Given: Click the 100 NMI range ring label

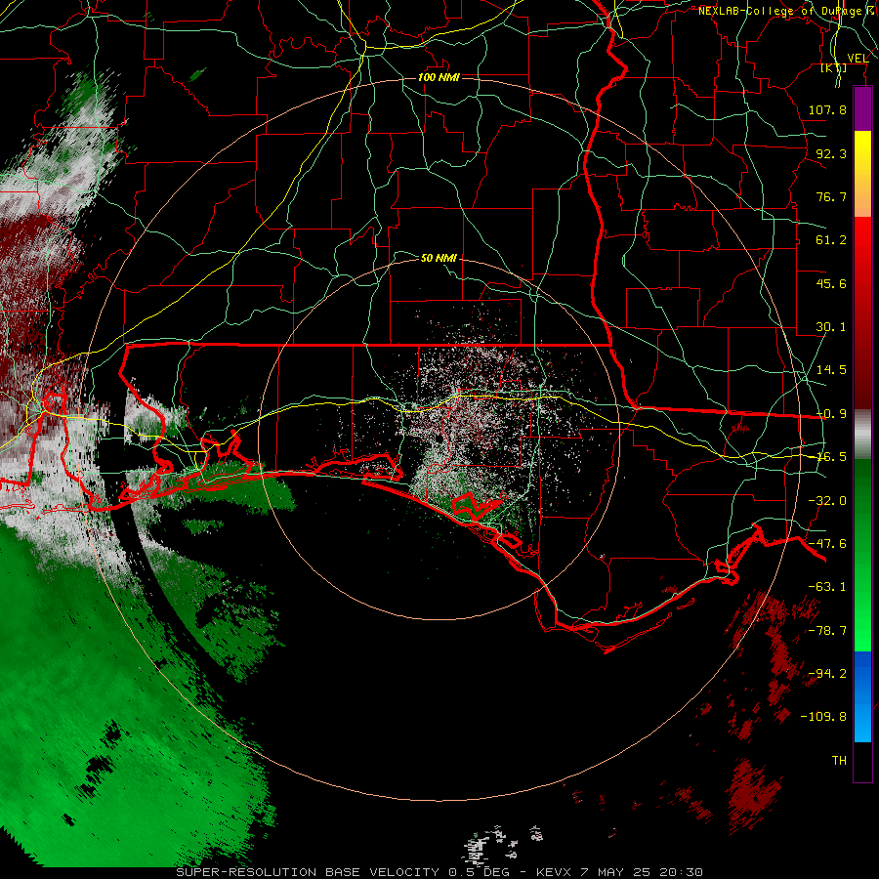Looking at the screenshot, I should (x=439, y=77).
